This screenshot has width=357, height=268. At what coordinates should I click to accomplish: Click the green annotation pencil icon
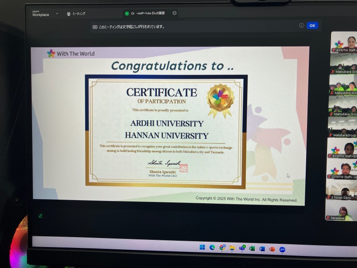point(41,216)
